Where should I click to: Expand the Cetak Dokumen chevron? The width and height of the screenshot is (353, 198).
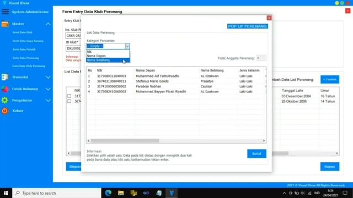click(x=48, y=89)
